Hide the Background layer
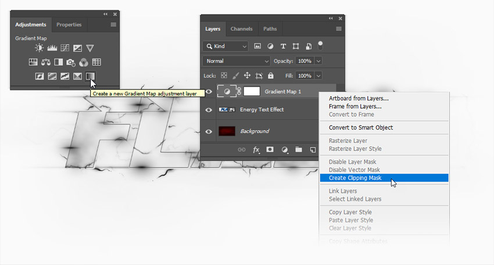The height and width of the screenshot is (265, 494). tap(209, 131)
